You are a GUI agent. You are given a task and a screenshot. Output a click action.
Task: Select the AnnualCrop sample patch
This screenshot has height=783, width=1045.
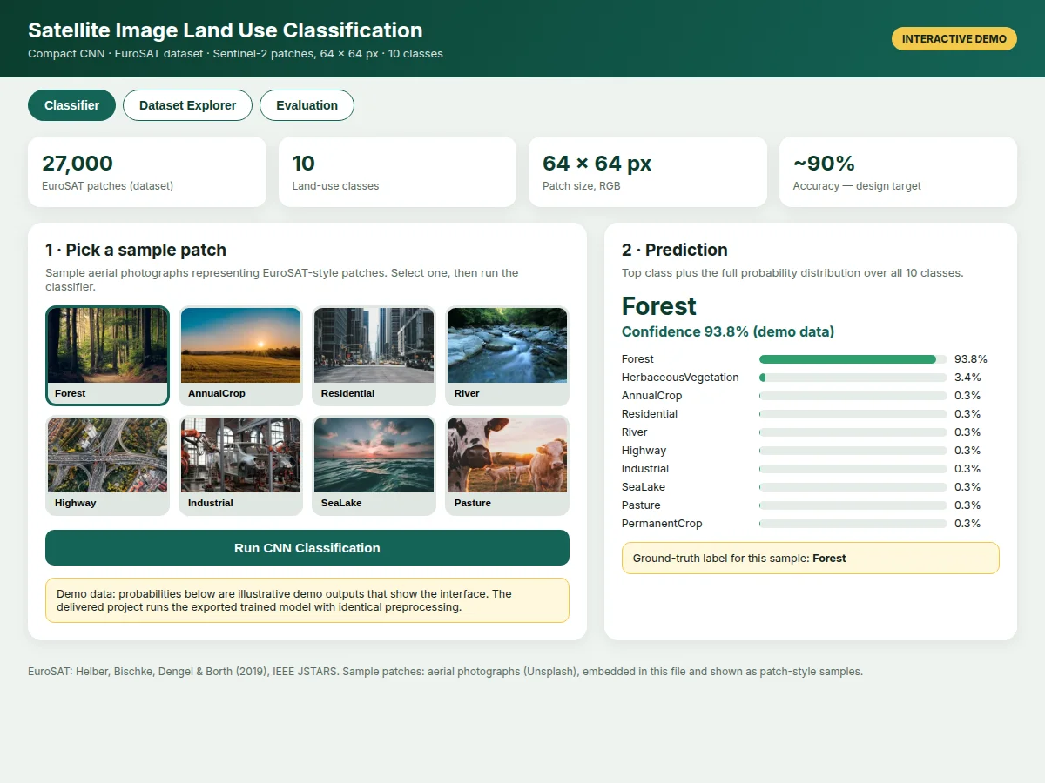pyautogui.click(x=240, y=356)
